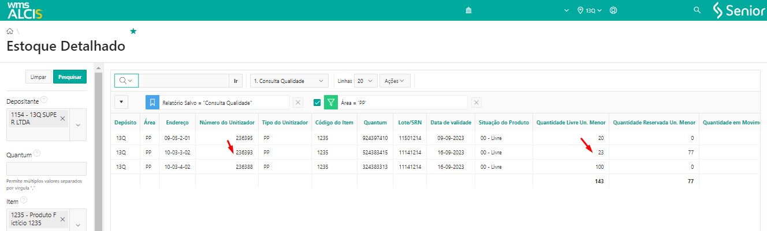Click into the report search text field
Screen dimensions: 767x231
184,81
